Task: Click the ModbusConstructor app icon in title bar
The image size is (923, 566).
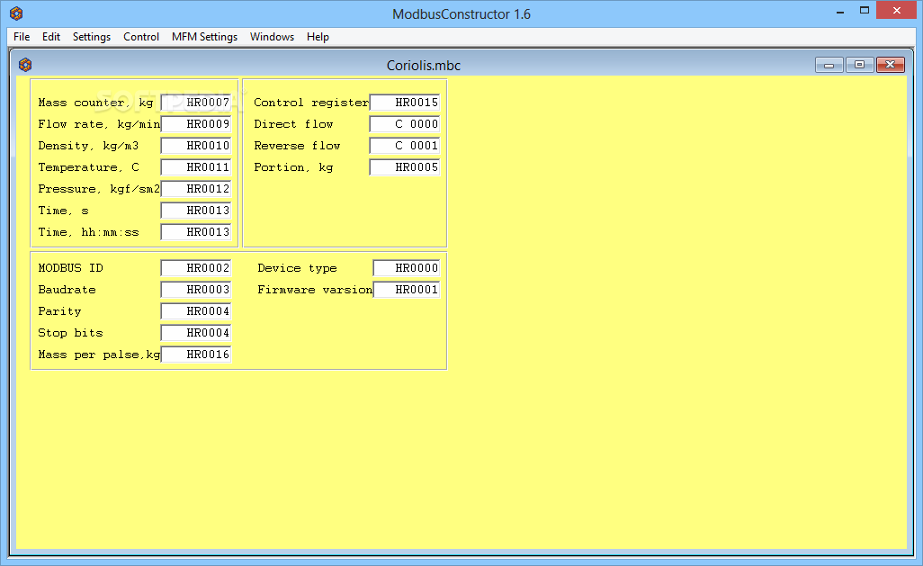Action: tap(16, 13)
